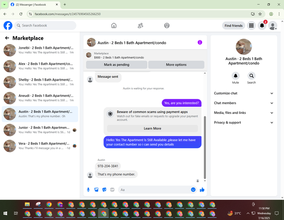Viewport: 284px width, 220px height.
Task: Open the Chrome profile icon
Action: tap(271, 14)
